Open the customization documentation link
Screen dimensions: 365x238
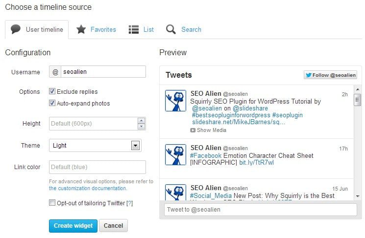[x=88, y=188]
